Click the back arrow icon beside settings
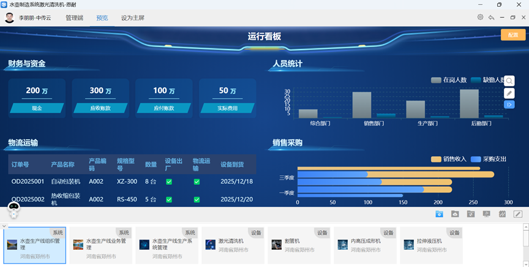529x267 pixels. (x=491, y=17)
